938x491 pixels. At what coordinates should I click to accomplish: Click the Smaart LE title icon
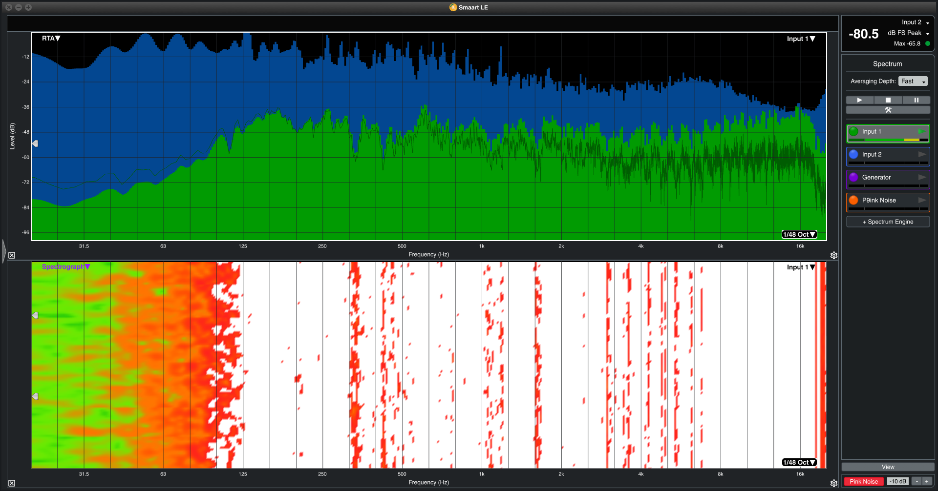click(x=453, y=7)
